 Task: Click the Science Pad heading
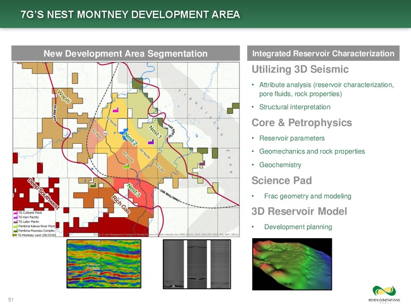[x=282, y=181]
